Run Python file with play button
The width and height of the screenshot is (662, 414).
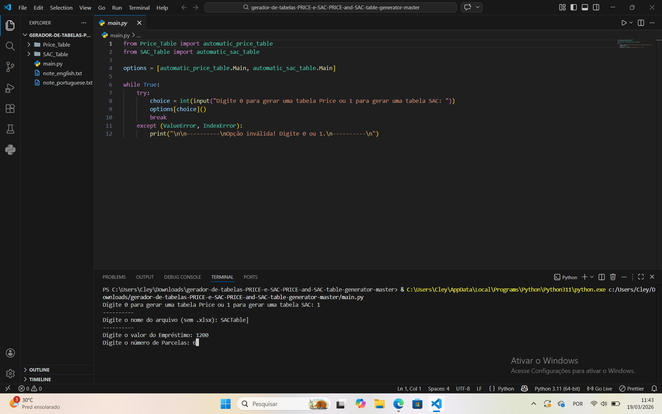click(624, 23)
